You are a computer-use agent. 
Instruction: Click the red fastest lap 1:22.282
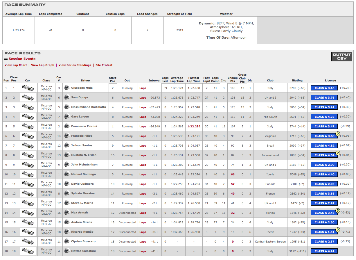(194, 126)
